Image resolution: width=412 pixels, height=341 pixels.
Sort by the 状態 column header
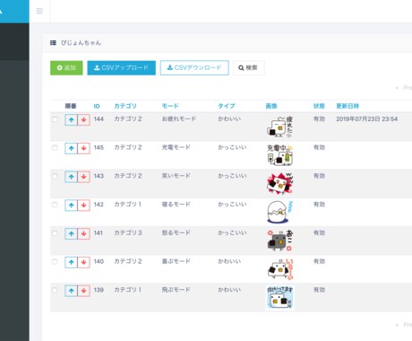(x=319, y=106)
